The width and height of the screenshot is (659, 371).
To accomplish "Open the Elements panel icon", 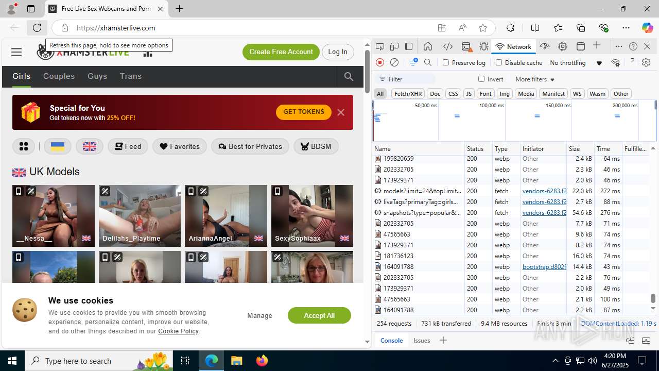I will coord(448,46).
